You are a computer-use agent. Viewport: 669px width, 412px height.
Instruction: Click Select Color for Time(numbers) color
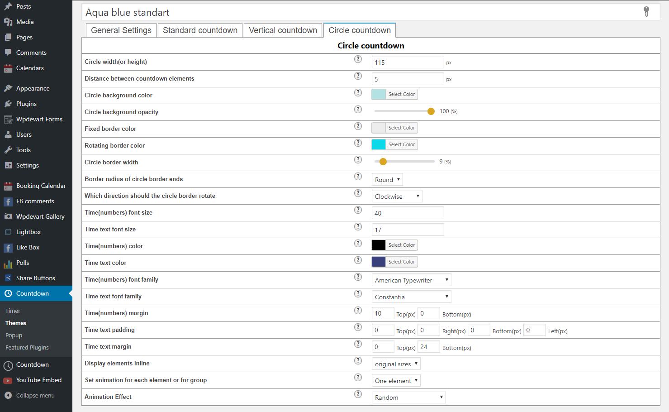(x=402, y=245)
